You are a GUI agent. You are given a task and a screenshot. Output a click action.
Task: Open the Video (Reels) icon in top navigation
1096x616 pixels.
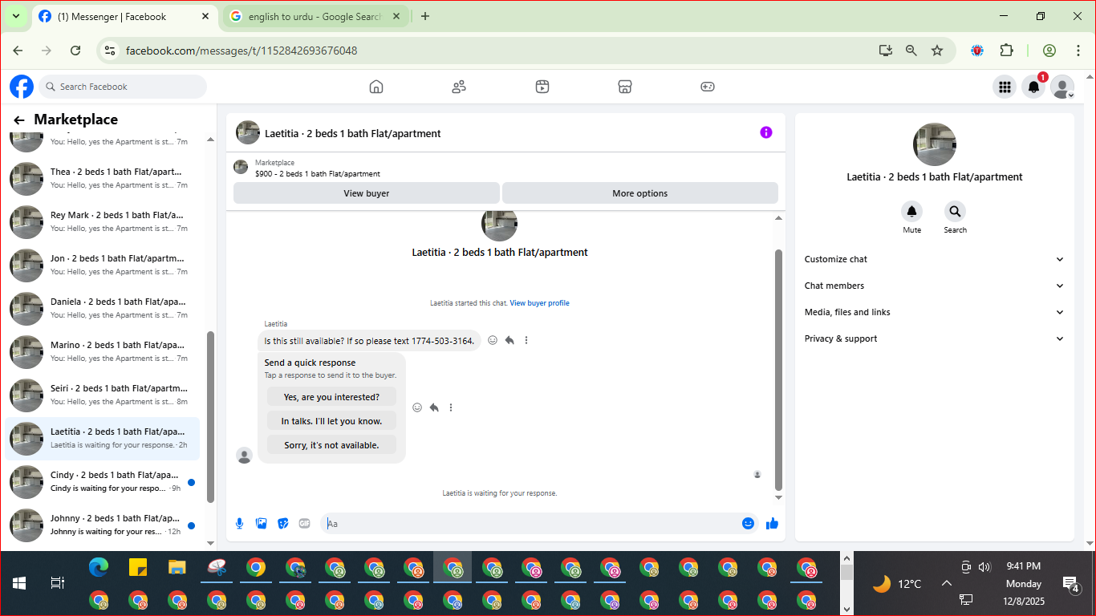pyautogui.click(x=542, y=87)
